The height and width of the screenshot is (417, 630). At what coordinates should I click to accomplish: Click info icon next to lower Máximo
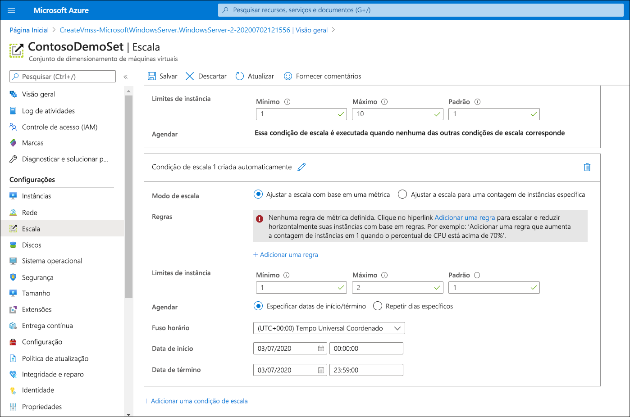pyautogui.click(x=384, y=275)
